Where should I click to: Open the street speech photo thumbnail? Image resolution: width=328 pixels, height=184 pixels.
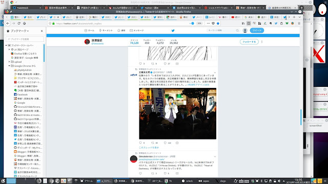coord(178,113)
